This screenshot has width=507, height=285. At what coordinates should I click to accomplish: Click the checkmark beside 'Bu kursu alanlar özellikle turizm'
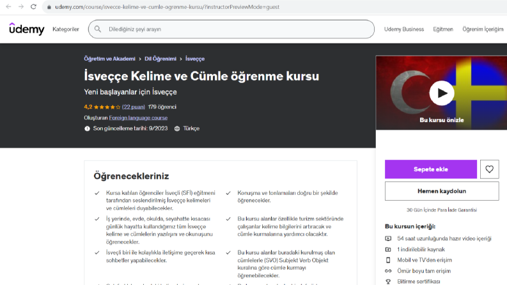coord(228,219)
